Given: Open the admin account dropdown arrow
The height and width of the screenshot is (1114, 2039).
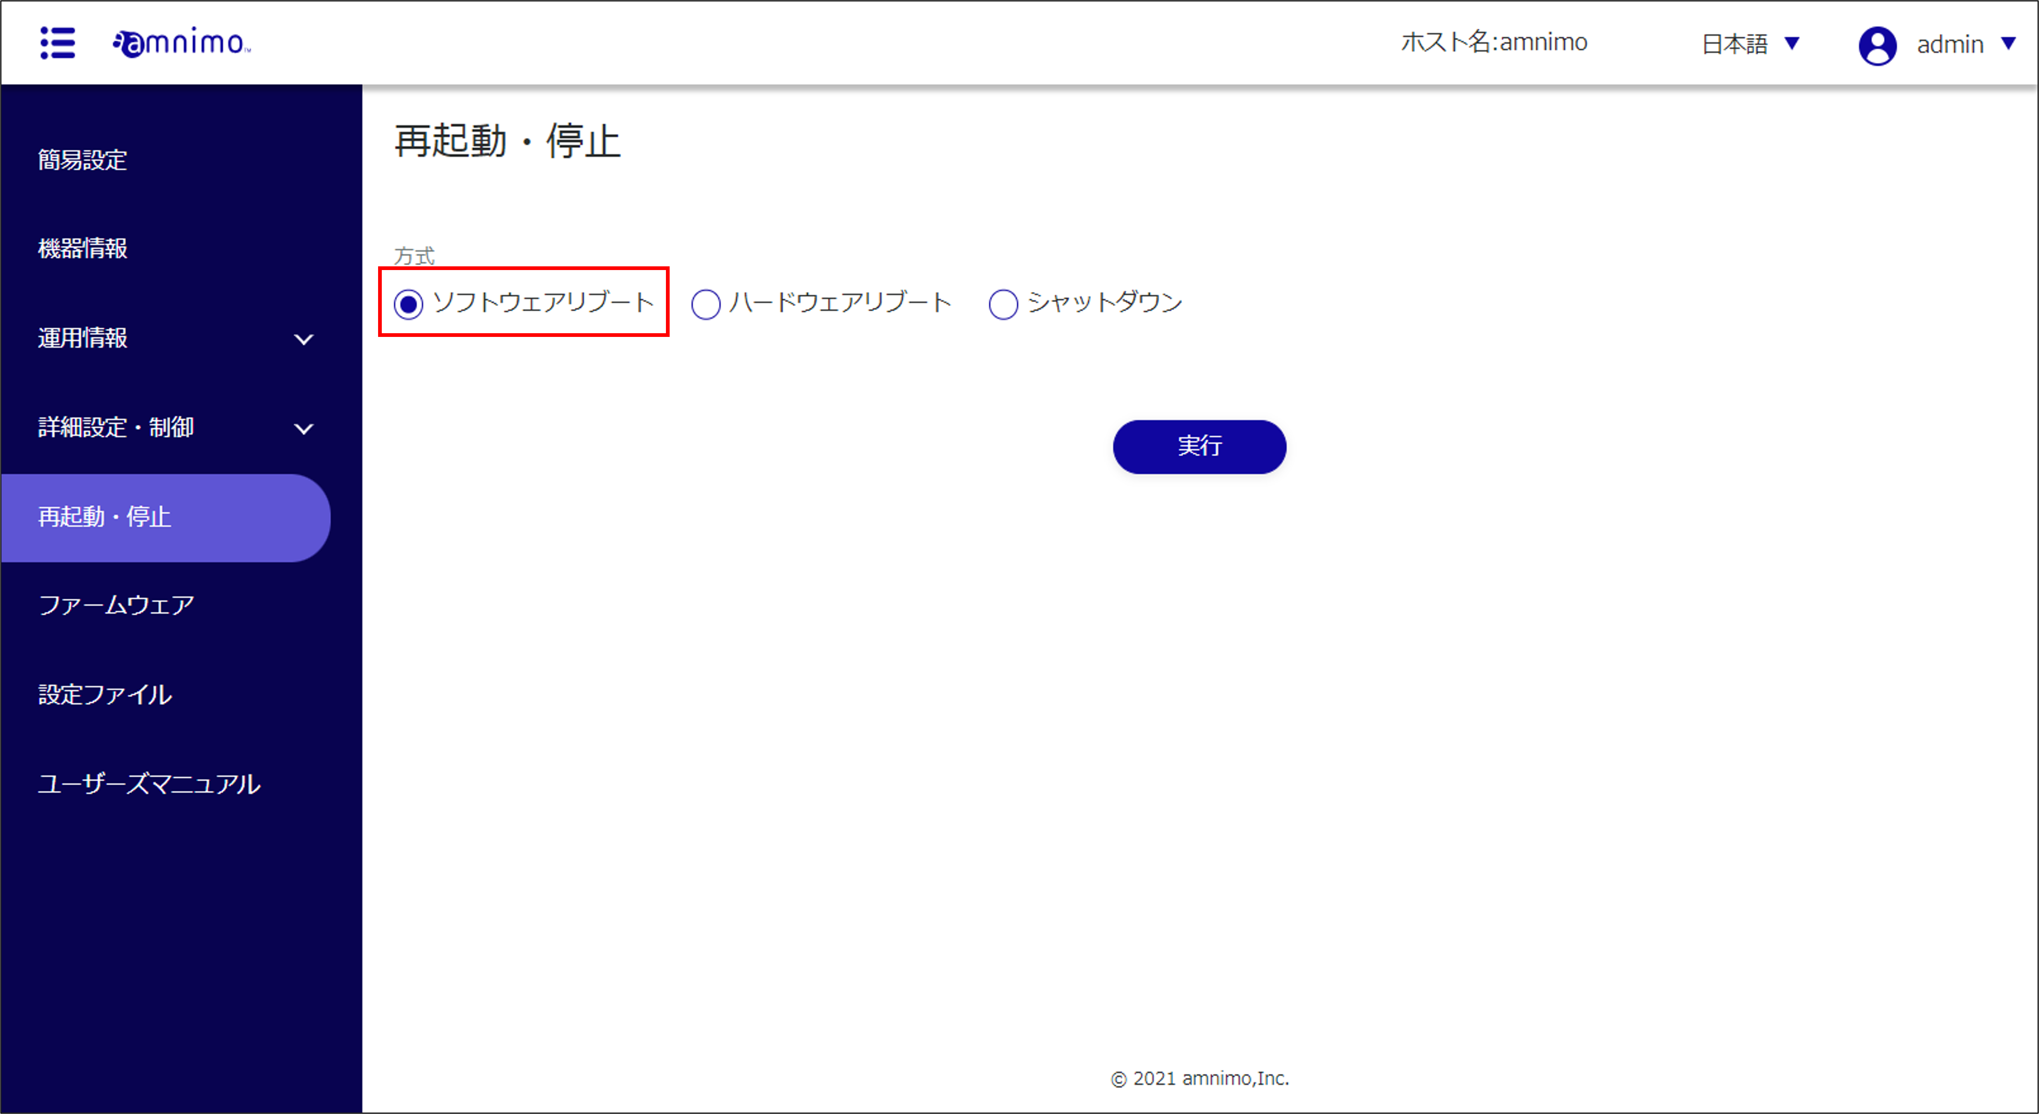Looking at the screenshot, I should 2008,43.
